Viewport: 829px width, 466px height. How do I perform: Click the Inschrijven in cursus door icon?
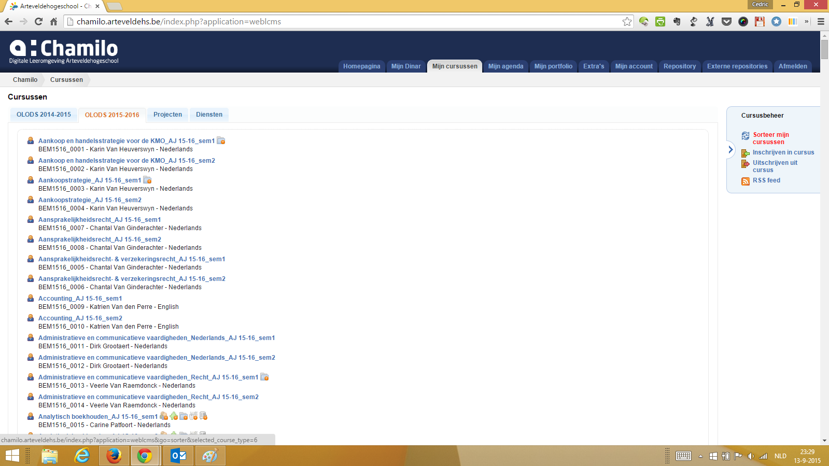pyautogui.click(x=745, y=153)
